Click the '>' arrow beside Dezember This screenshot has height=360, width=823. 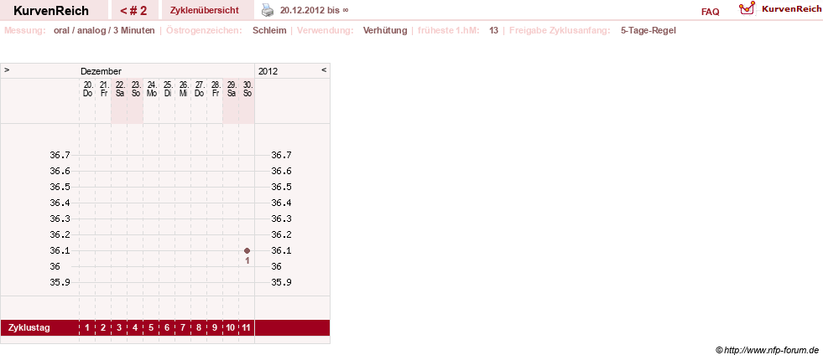pos(7,69)
